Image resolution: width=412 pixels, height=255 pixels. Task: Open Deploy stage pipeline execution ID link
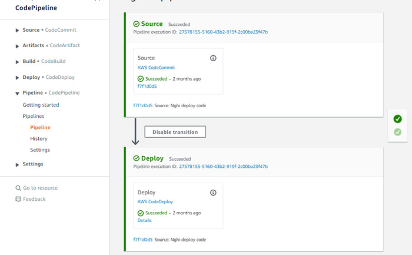coord(223,167)
